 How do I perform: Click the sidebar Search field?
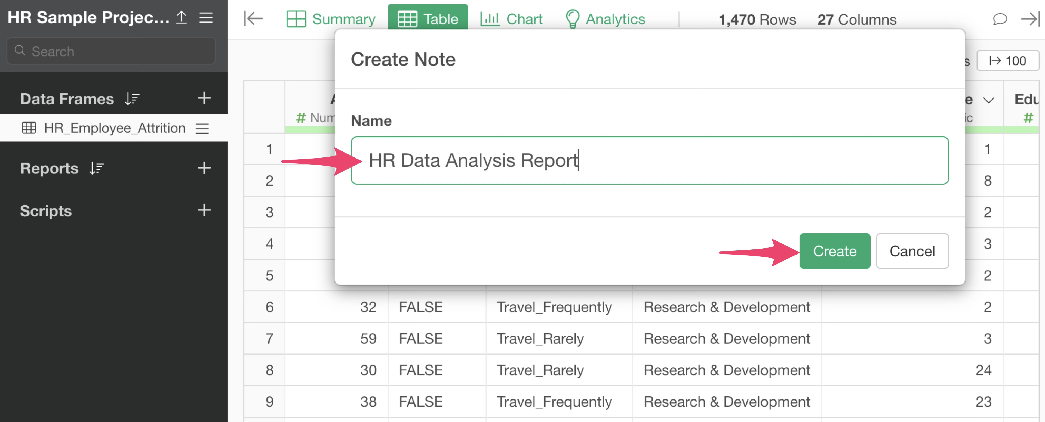(x=111, y=51)
